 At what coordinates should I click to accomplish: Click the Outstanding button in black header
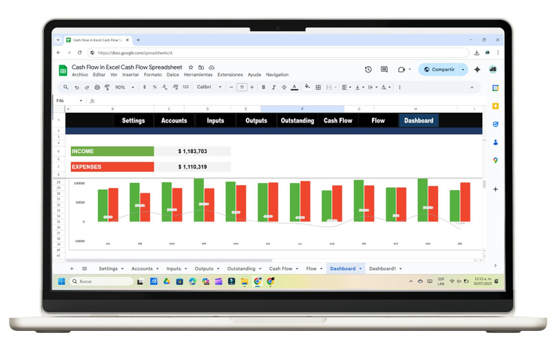[298, 120]
